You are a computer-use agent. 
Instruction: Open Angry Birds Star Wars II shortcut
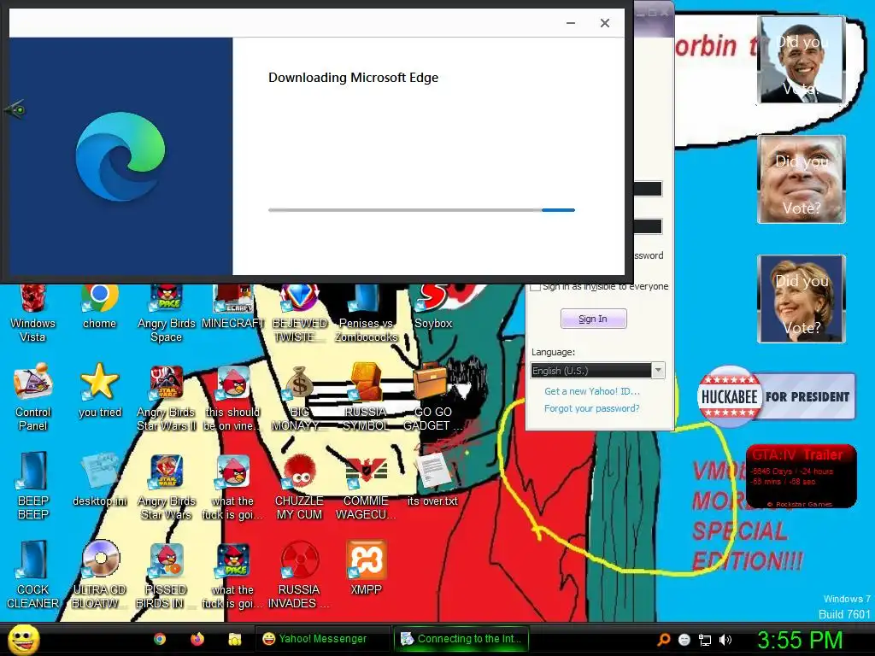(x=167, y=397)
